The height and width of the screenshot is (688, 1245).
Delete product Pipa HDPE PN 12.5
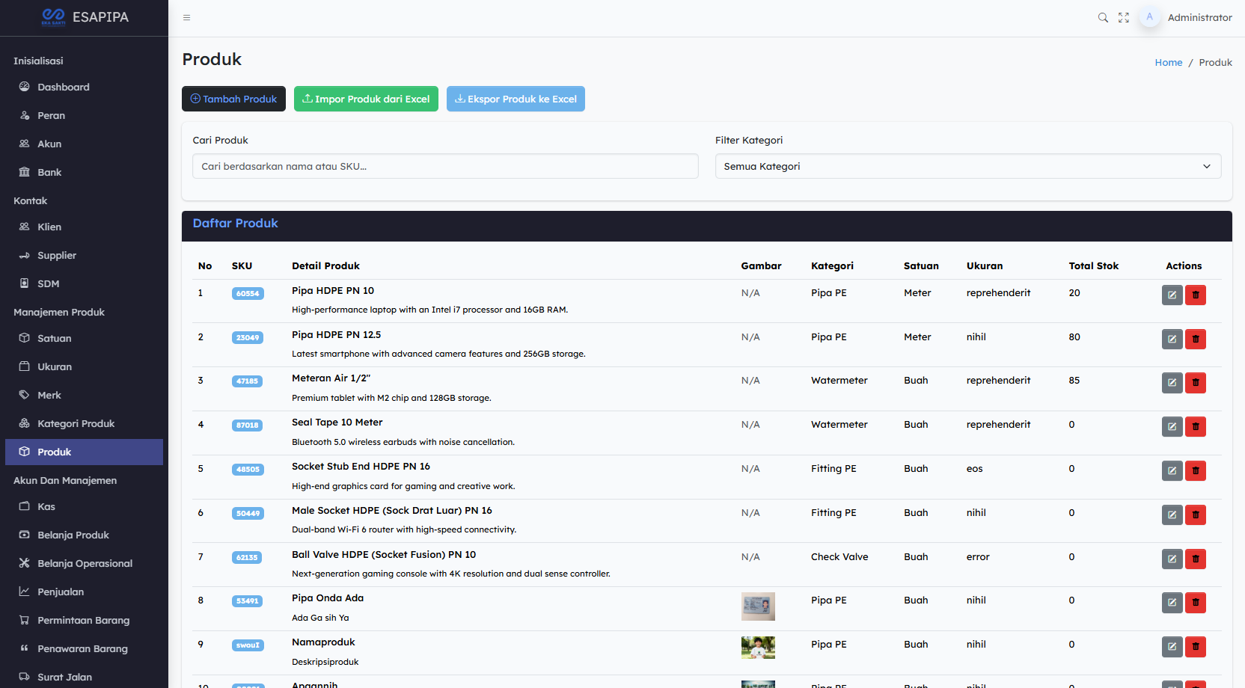[x=1196, y=339]
